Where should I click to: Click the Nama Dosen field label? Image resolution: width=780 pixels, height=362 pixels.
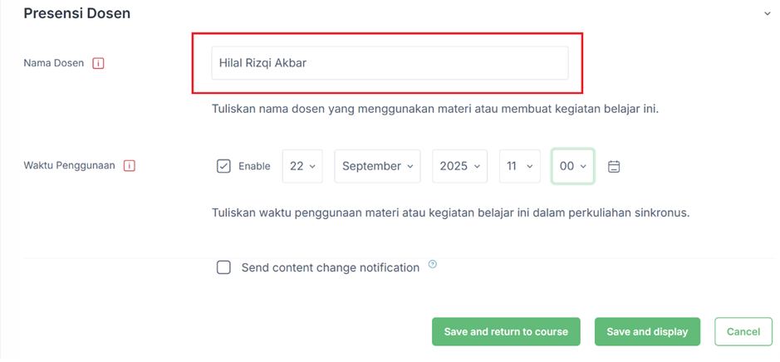54,63
